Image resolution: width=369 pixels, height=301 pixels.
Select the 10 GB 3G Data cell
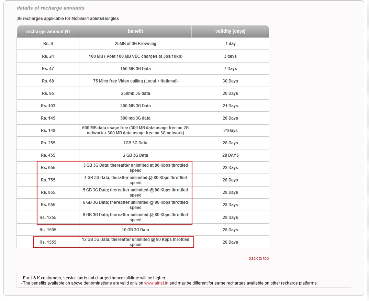135,230
